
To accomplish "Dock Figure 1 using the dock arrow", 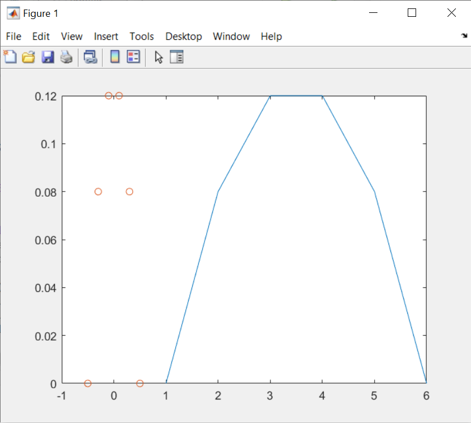I will [x=464, y=35].
